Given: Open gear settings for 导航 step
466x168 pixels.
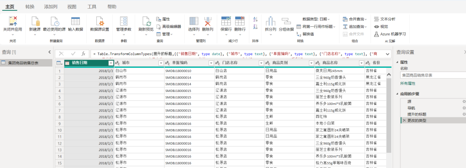Looking at the screenshot, I should point(464,108).
